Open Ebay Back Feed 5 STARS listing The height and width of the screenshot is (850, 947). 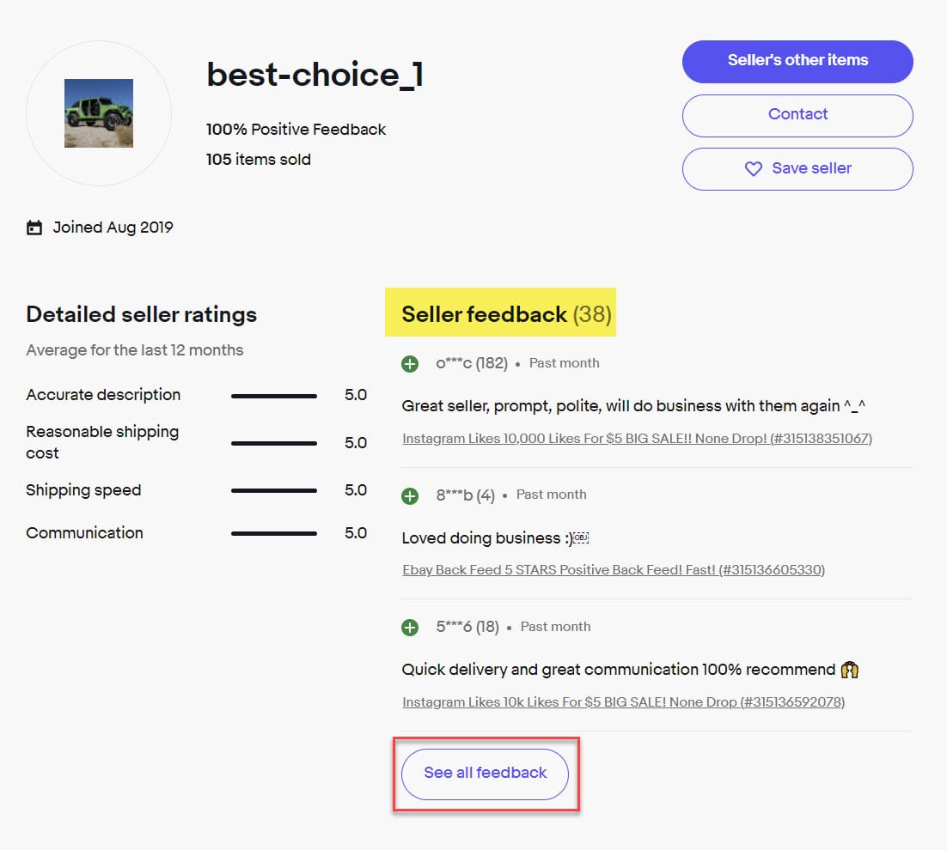[613, 570]
